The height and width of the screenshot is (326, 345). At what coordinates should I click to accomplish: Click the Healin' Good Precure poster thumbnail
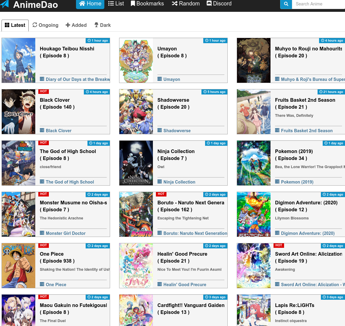[136, 266]
